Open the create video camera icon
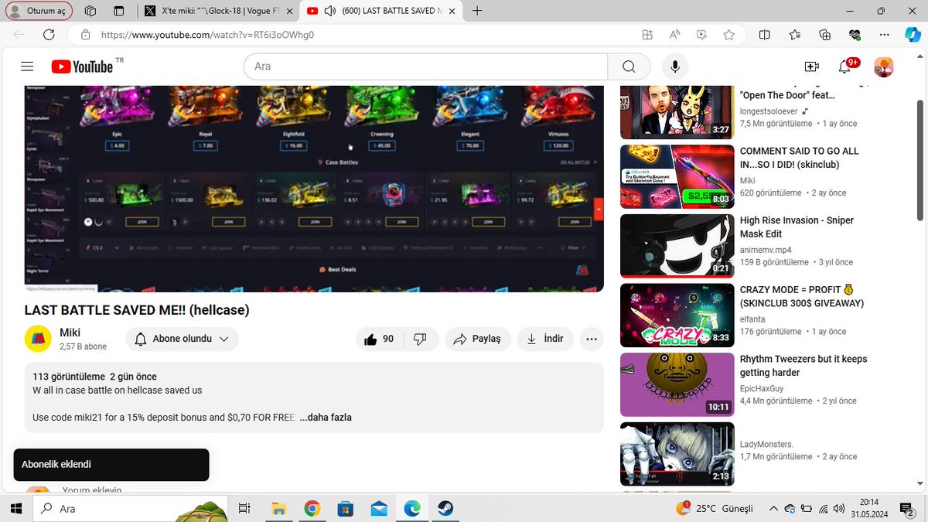The height and width of the screenshot is (522, 928). pos(811,67)
